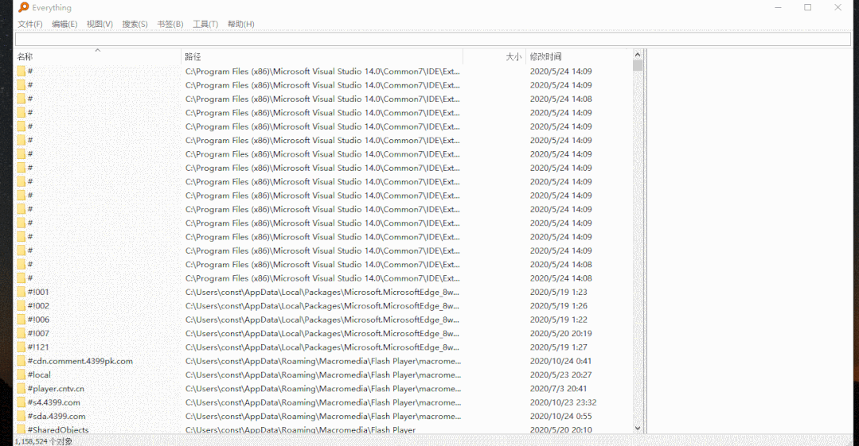Click the Everything app icon in title bar
The width and height of the screenshot is (859, 446).
click(24, 7)
